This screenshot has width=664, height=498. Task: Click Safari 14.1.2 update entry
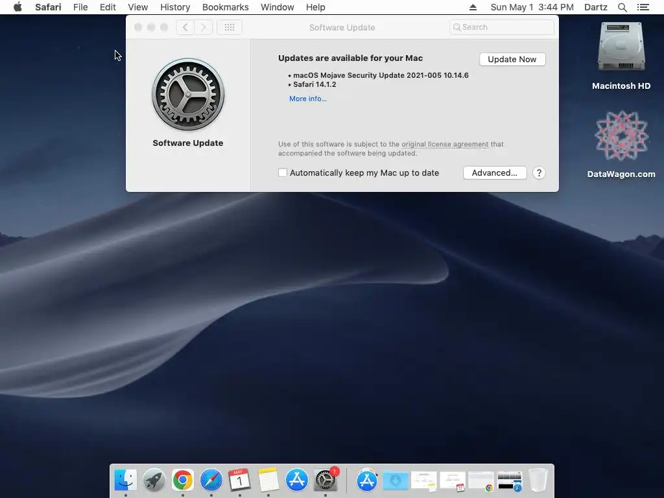point(314,84)
